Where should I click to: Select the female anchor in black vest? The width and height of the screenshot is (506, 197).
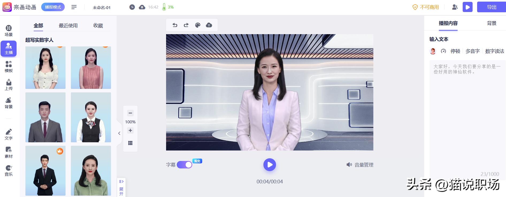point(91,117)
